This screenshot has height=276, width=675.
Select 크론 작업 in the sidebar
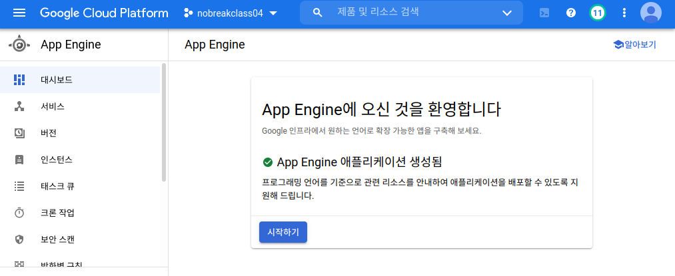pyautogui.click(x=80, y=213)
